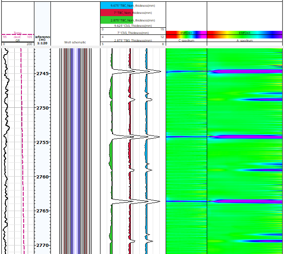Viewport: 284px width, 254px height.
Task: Select the 2765 depth marker
Action: click(x=44, y=211)
